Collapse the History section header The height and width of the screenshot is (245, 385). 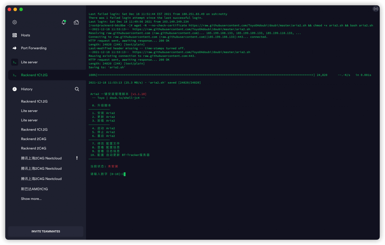point(27,89)
